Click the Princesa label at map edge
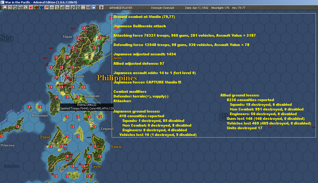The image size is (318, 183). point(7,145)
